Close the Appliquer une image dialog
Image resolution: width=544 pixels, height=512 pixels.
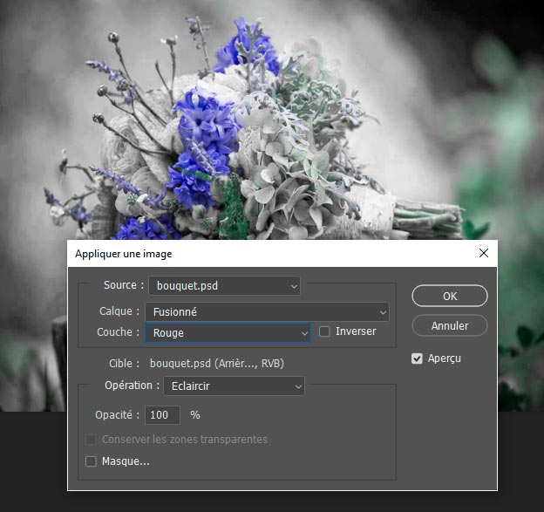[484, 254]
